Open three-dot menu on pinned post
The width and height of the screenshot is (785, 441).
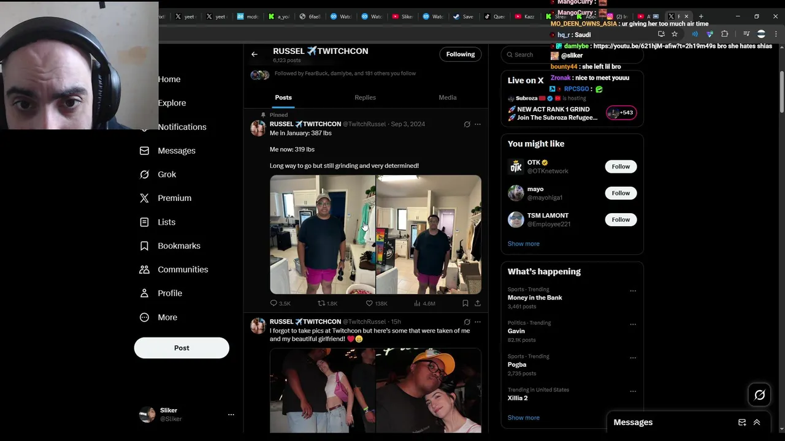pyautogui.click(x=478, y=124)
